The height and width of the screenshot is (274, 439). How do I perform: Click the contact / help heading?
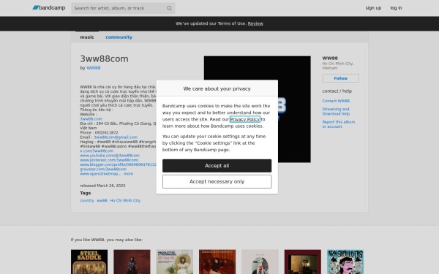(x=337, y=91)
